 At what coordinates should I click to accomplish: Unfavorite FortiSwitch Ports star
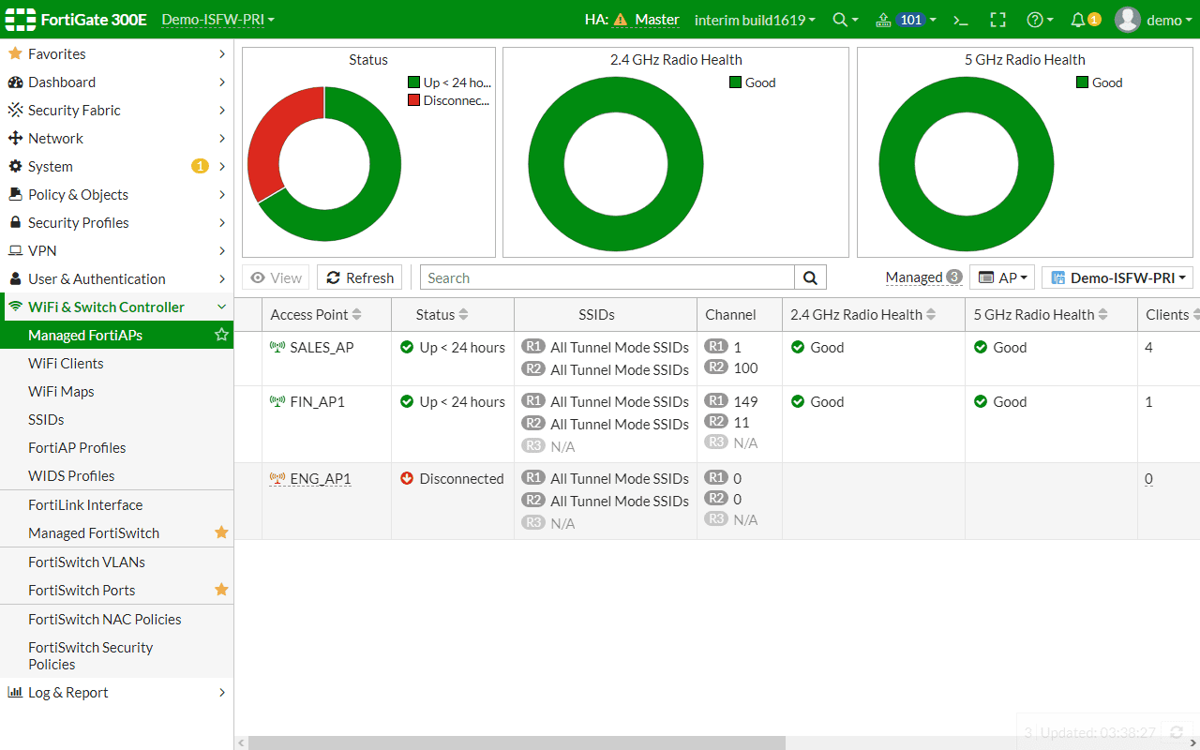(221, 590)
